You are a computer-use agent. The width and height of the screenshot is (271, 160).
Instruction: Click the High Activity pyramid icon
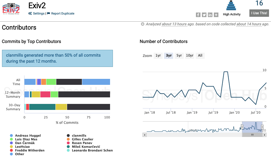pyautogui.click(x=231, y=6)
